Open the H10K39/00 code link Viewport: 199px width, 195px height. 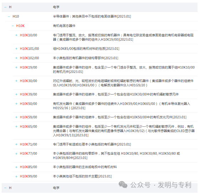click(x=29, y=94)
